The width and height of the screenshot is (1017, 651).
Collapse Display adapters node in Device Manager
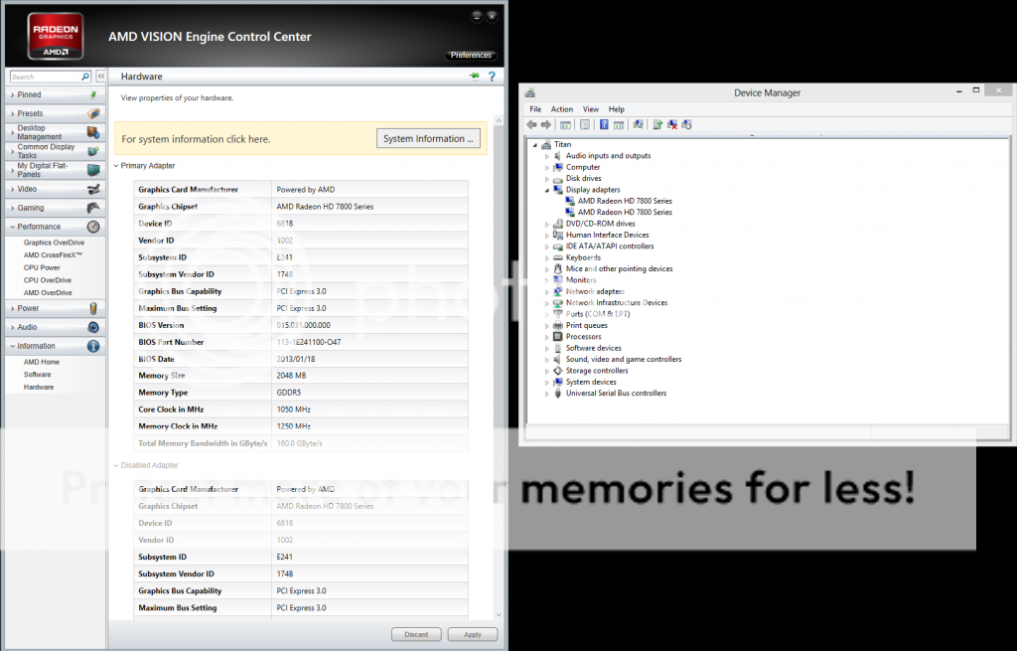547,190
